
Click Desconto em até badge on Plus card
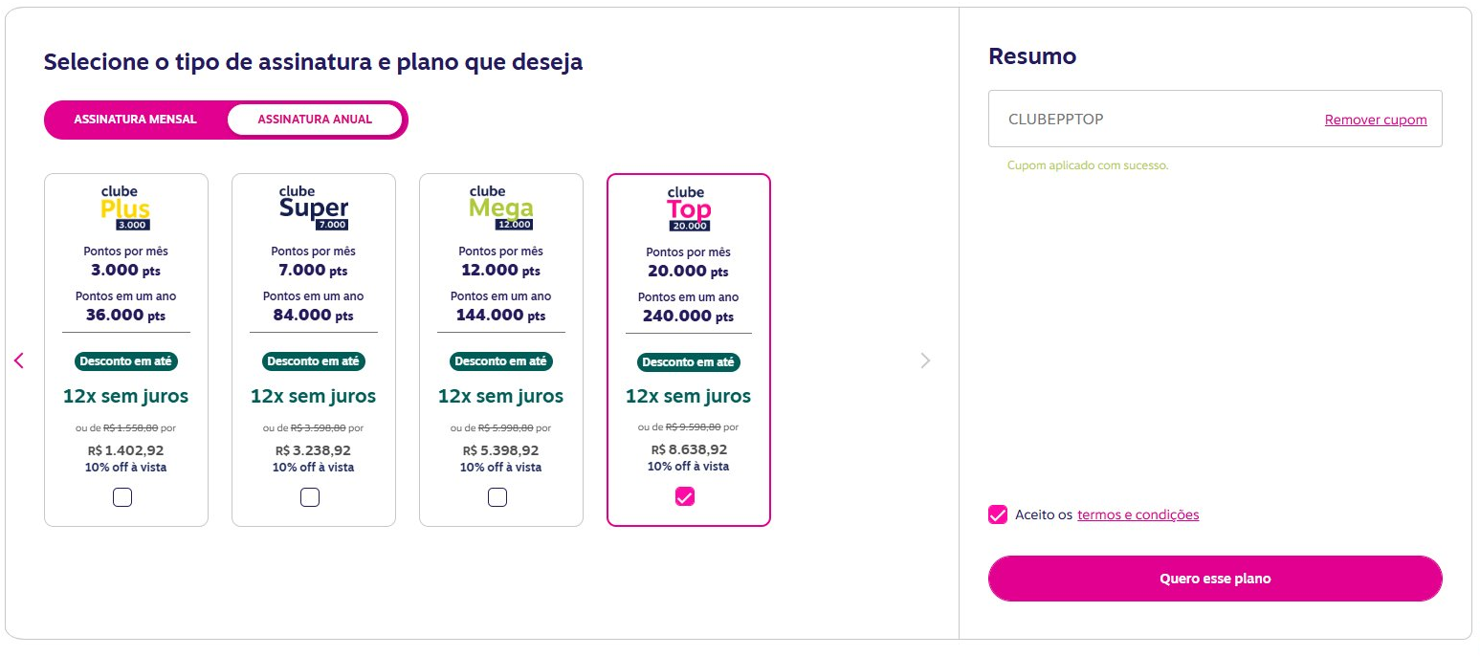pyautogui.click(x=126, y=361)
